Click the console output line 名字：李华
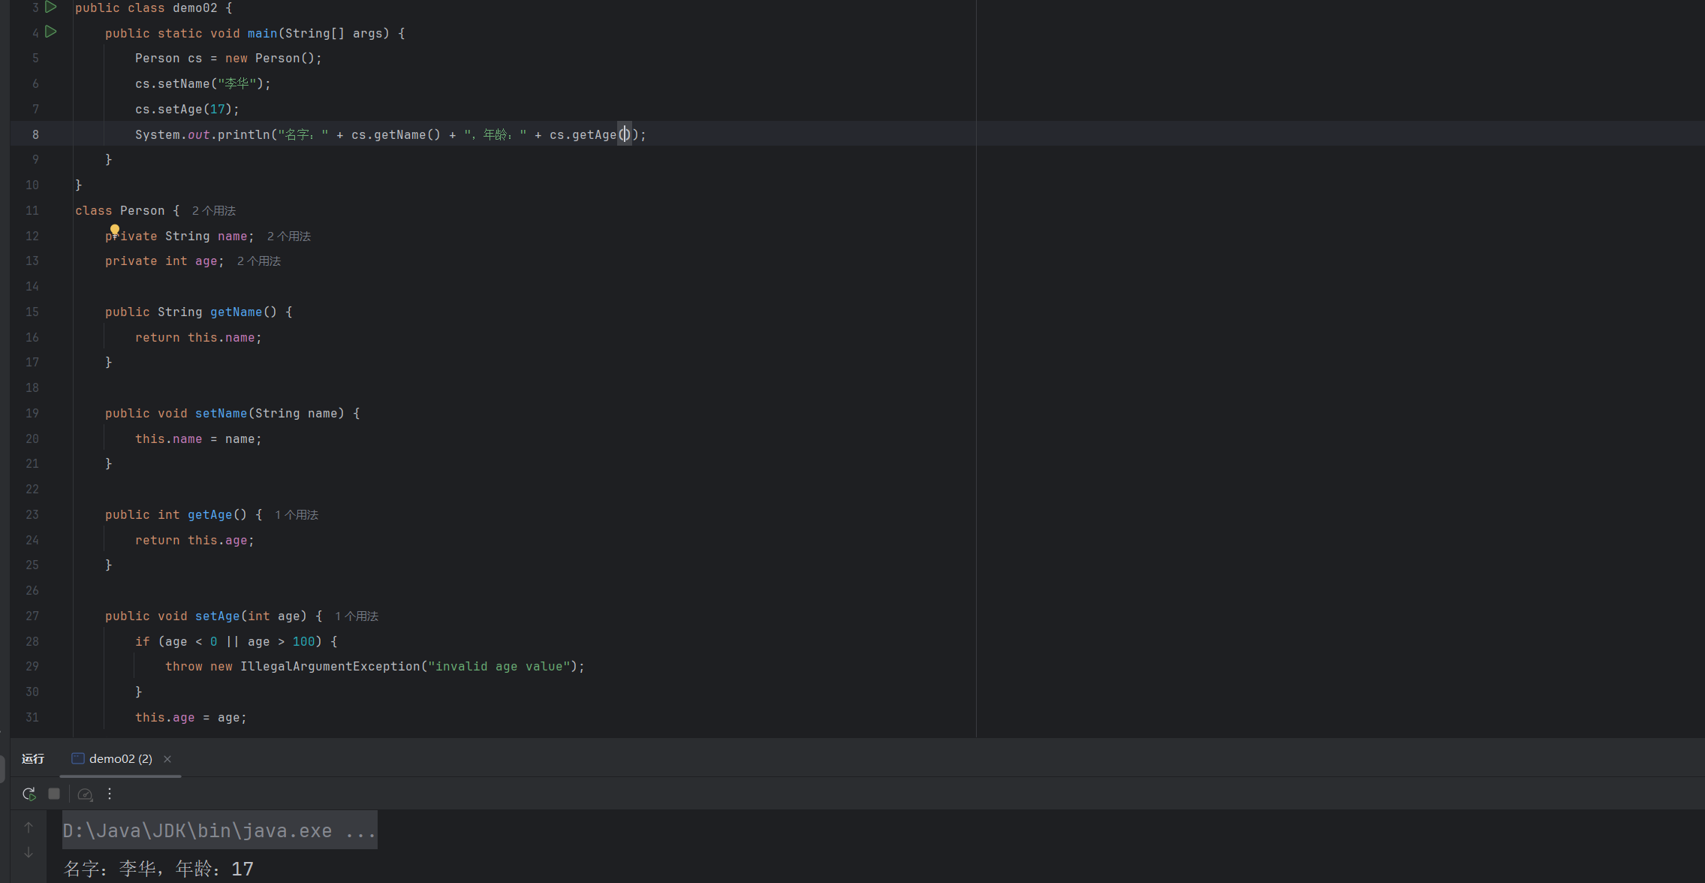The height and width of the screenshot is (883, 1705). pyautogui.click(x=158, y=869)
